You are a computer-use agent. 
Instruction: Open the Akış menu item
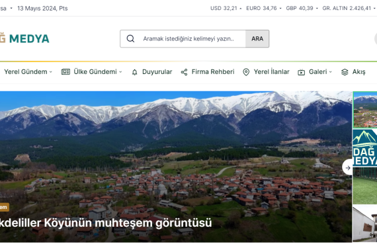coord(358,72)
